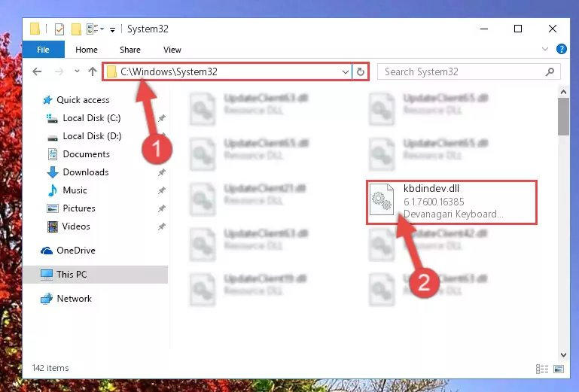This screenshot has height=392, width=579.
Task: Open Music folder in sidebar
Action: click(75, 190)
